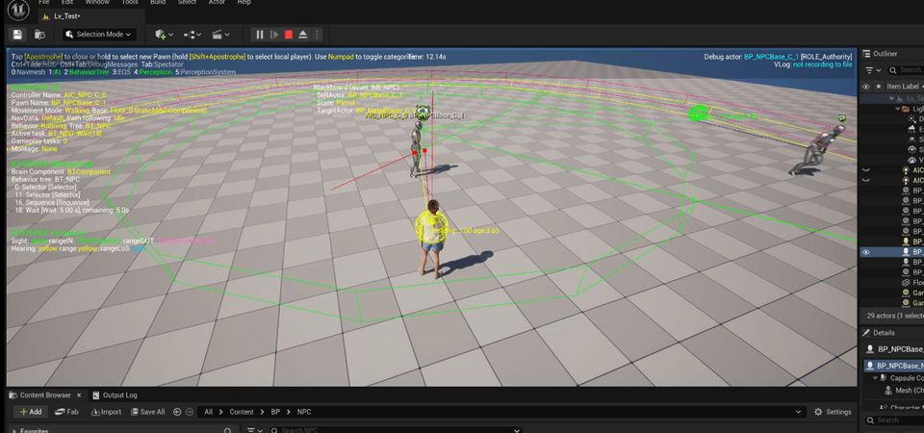Toggle visibility of the second AIC controller row
924x433 pixels.
[x=865, y=180]
